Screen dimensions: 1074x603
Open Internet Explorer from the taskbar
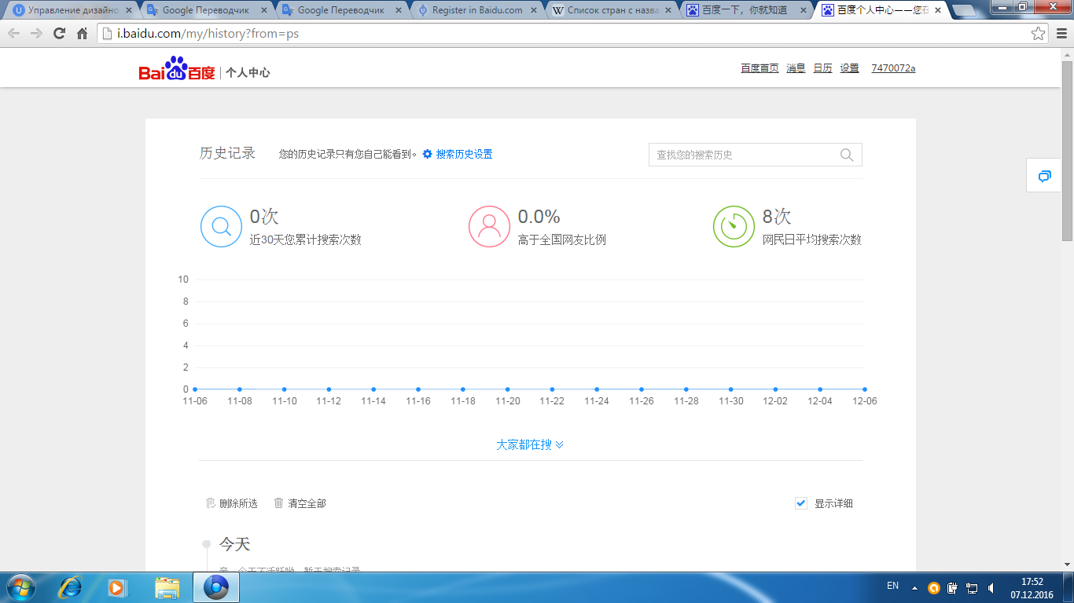(71, 587)
